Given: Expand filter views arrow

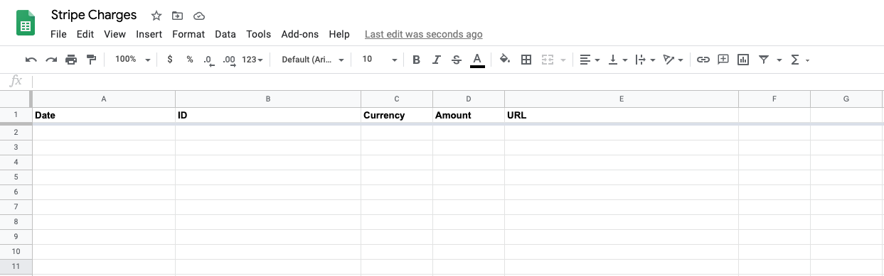Looking at the screenshot, I should coord(779,60).
